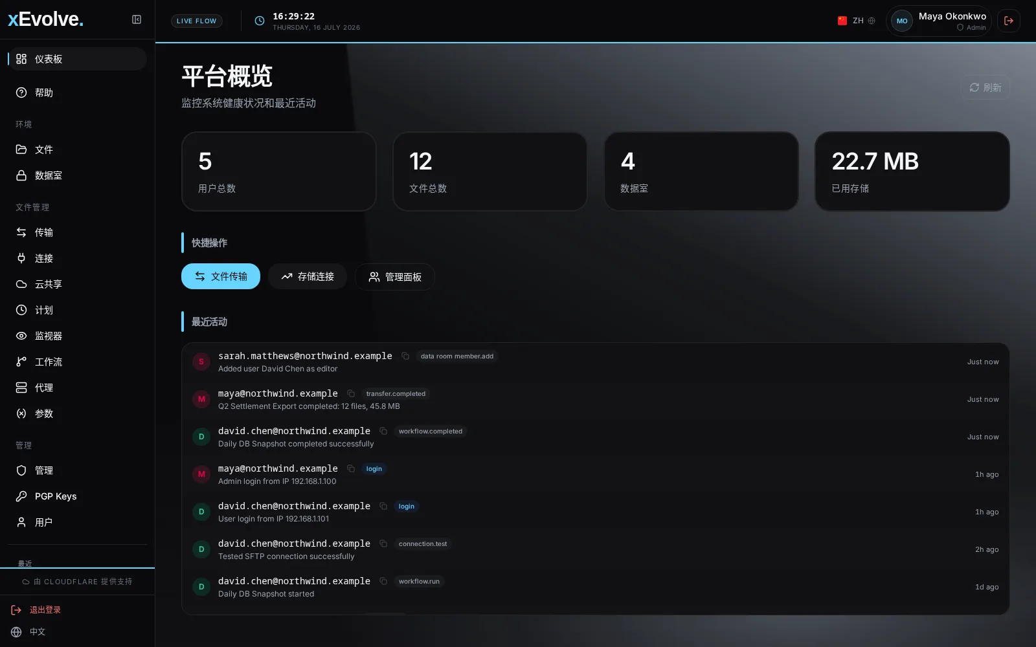Open the 帮助 help page

click(x=77, y=93)
